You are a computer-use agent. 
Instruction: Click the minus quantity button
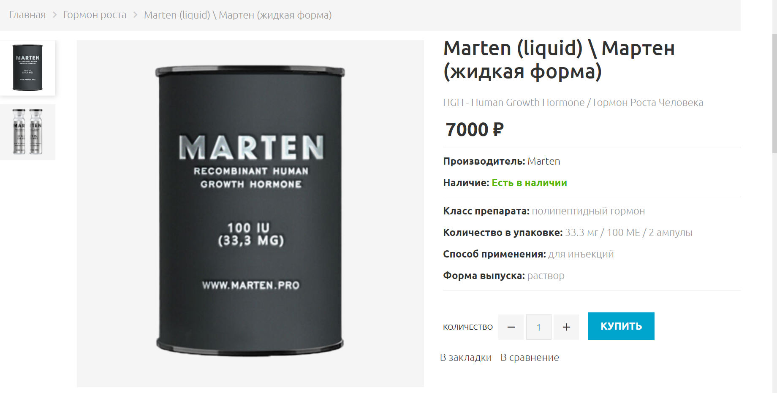pyautogui.click(x=511, y=327)
